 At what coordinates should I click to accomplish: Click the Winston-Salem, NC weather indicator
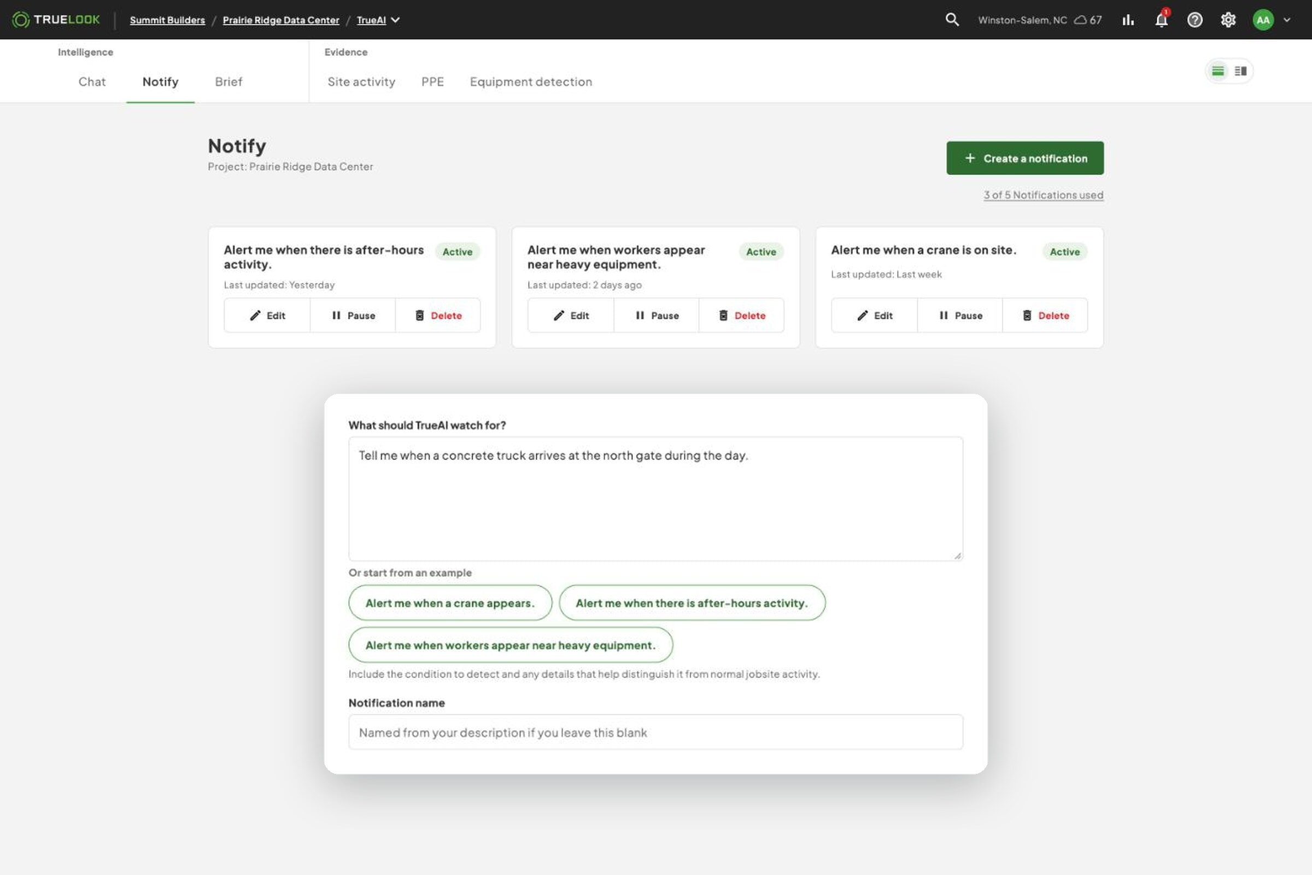tap(1040, 20)
